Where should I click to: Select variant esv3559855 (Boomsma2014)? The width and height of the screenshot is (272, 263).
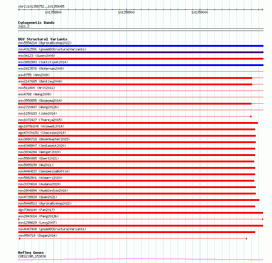(40, 101)
